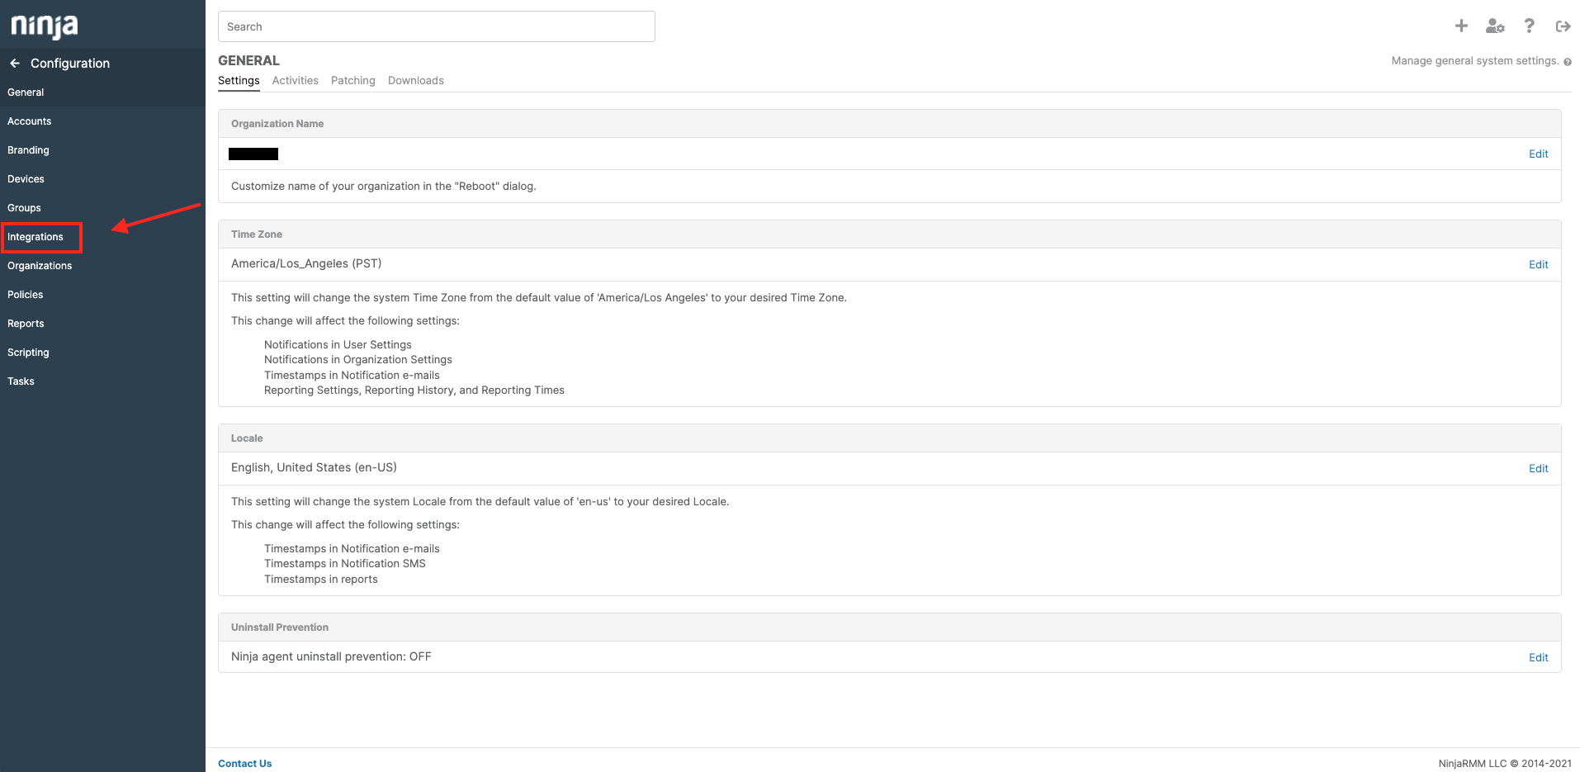Edit the Organization Name

(x=1538, y=154)
